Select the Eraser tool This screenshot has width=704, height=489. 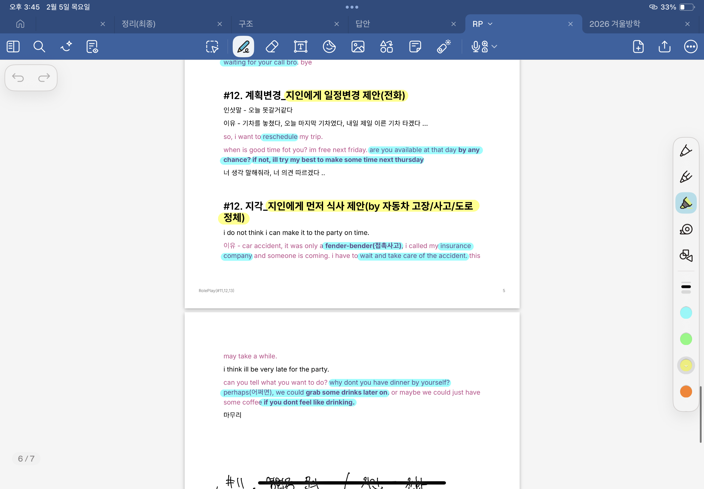click(x=272, y=47)
